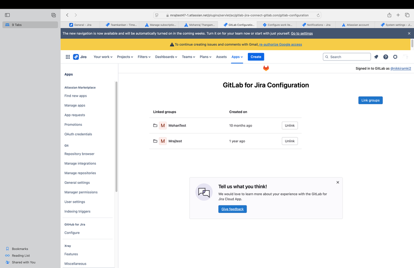Open the website settings icon in address bar

pos(157,15)
